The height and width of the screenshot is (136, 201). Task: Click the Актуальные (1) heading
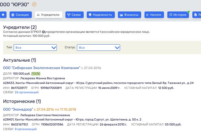(19, 60)
